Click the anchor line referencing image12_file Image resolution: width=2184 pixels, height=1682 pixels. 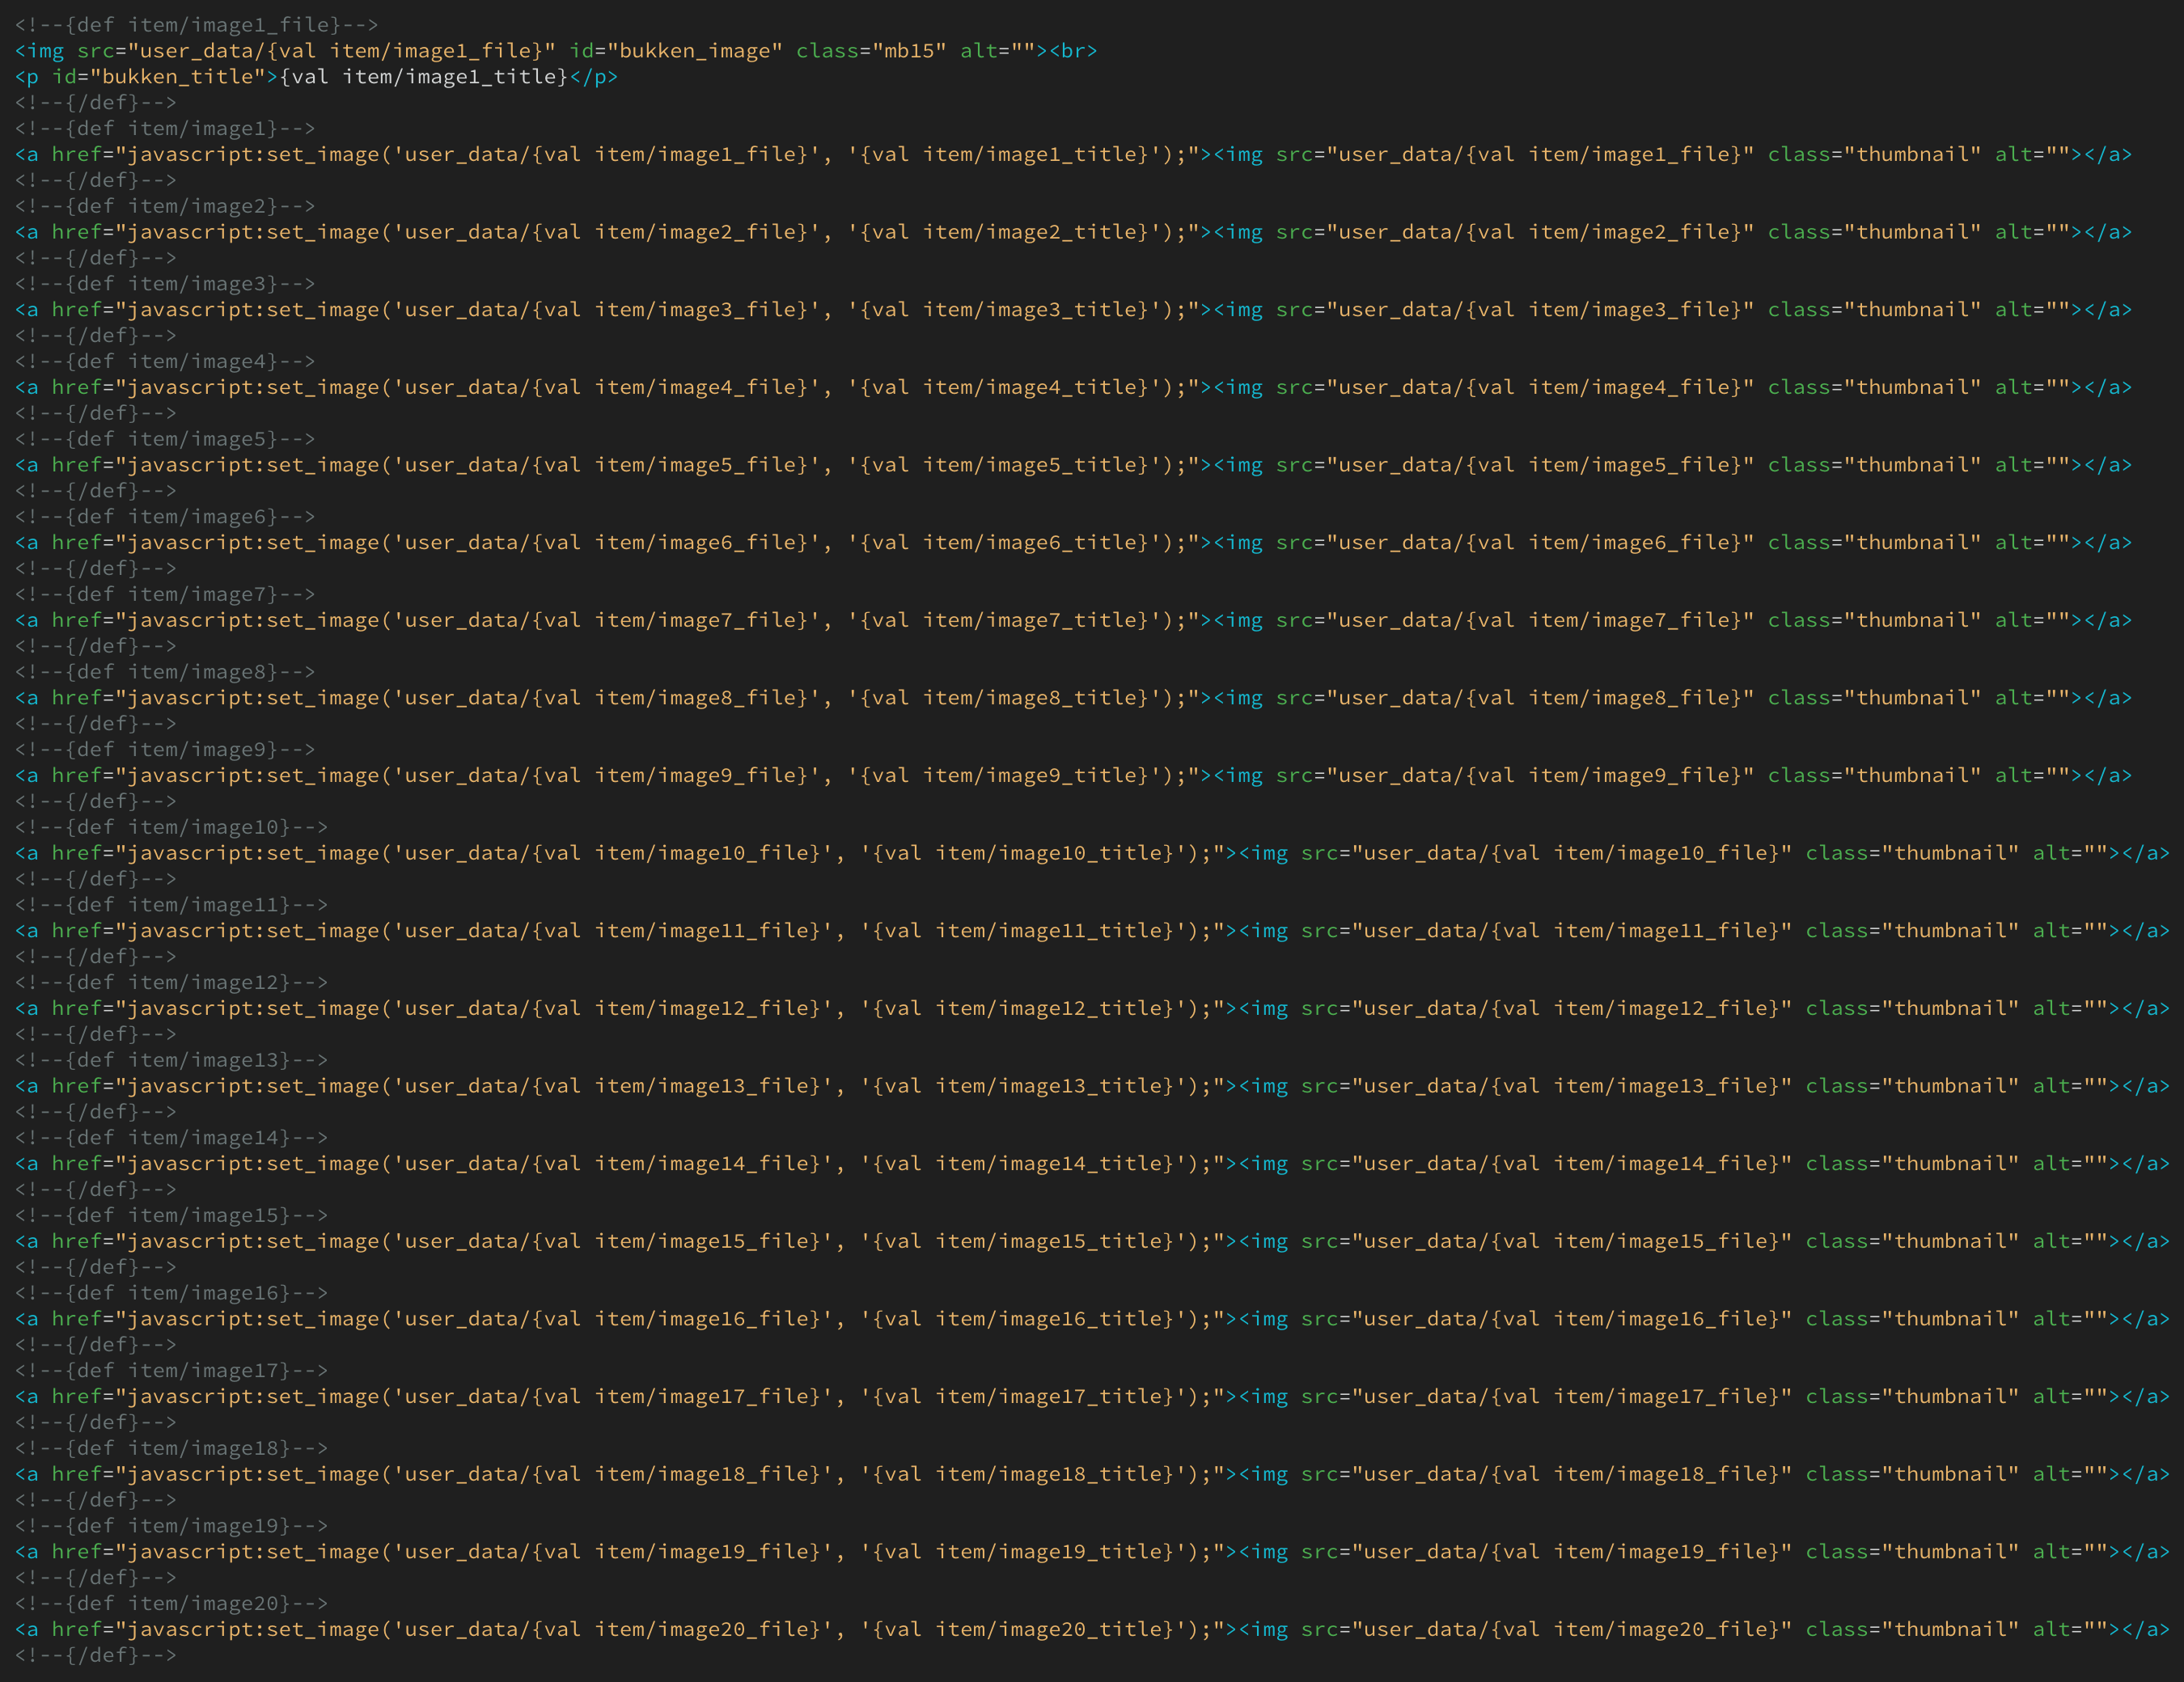coord(1092,1008)
